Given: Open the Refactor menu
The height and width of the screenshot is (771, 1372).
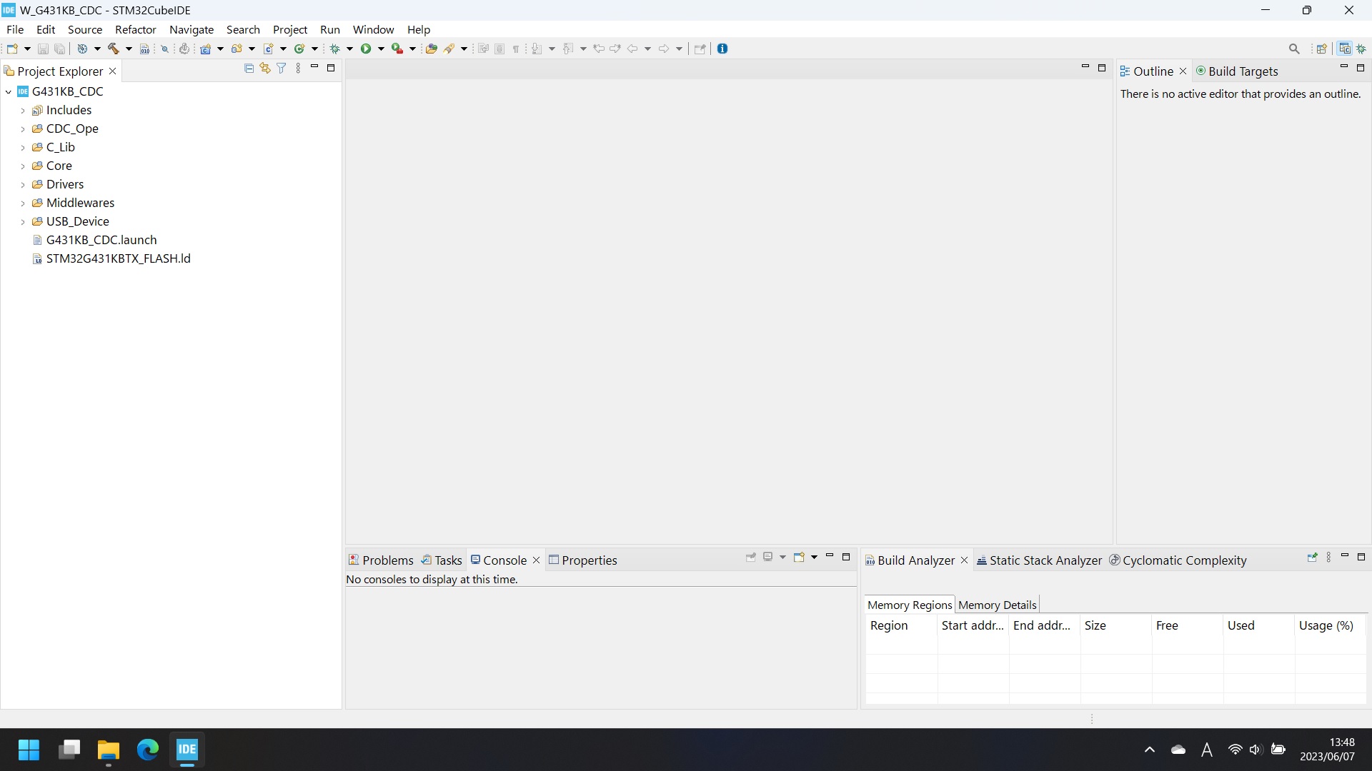Looking at the screenshot, I should pos(136,29).
